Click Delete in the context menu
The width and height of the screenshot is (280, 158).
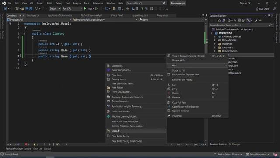[197, 93]
